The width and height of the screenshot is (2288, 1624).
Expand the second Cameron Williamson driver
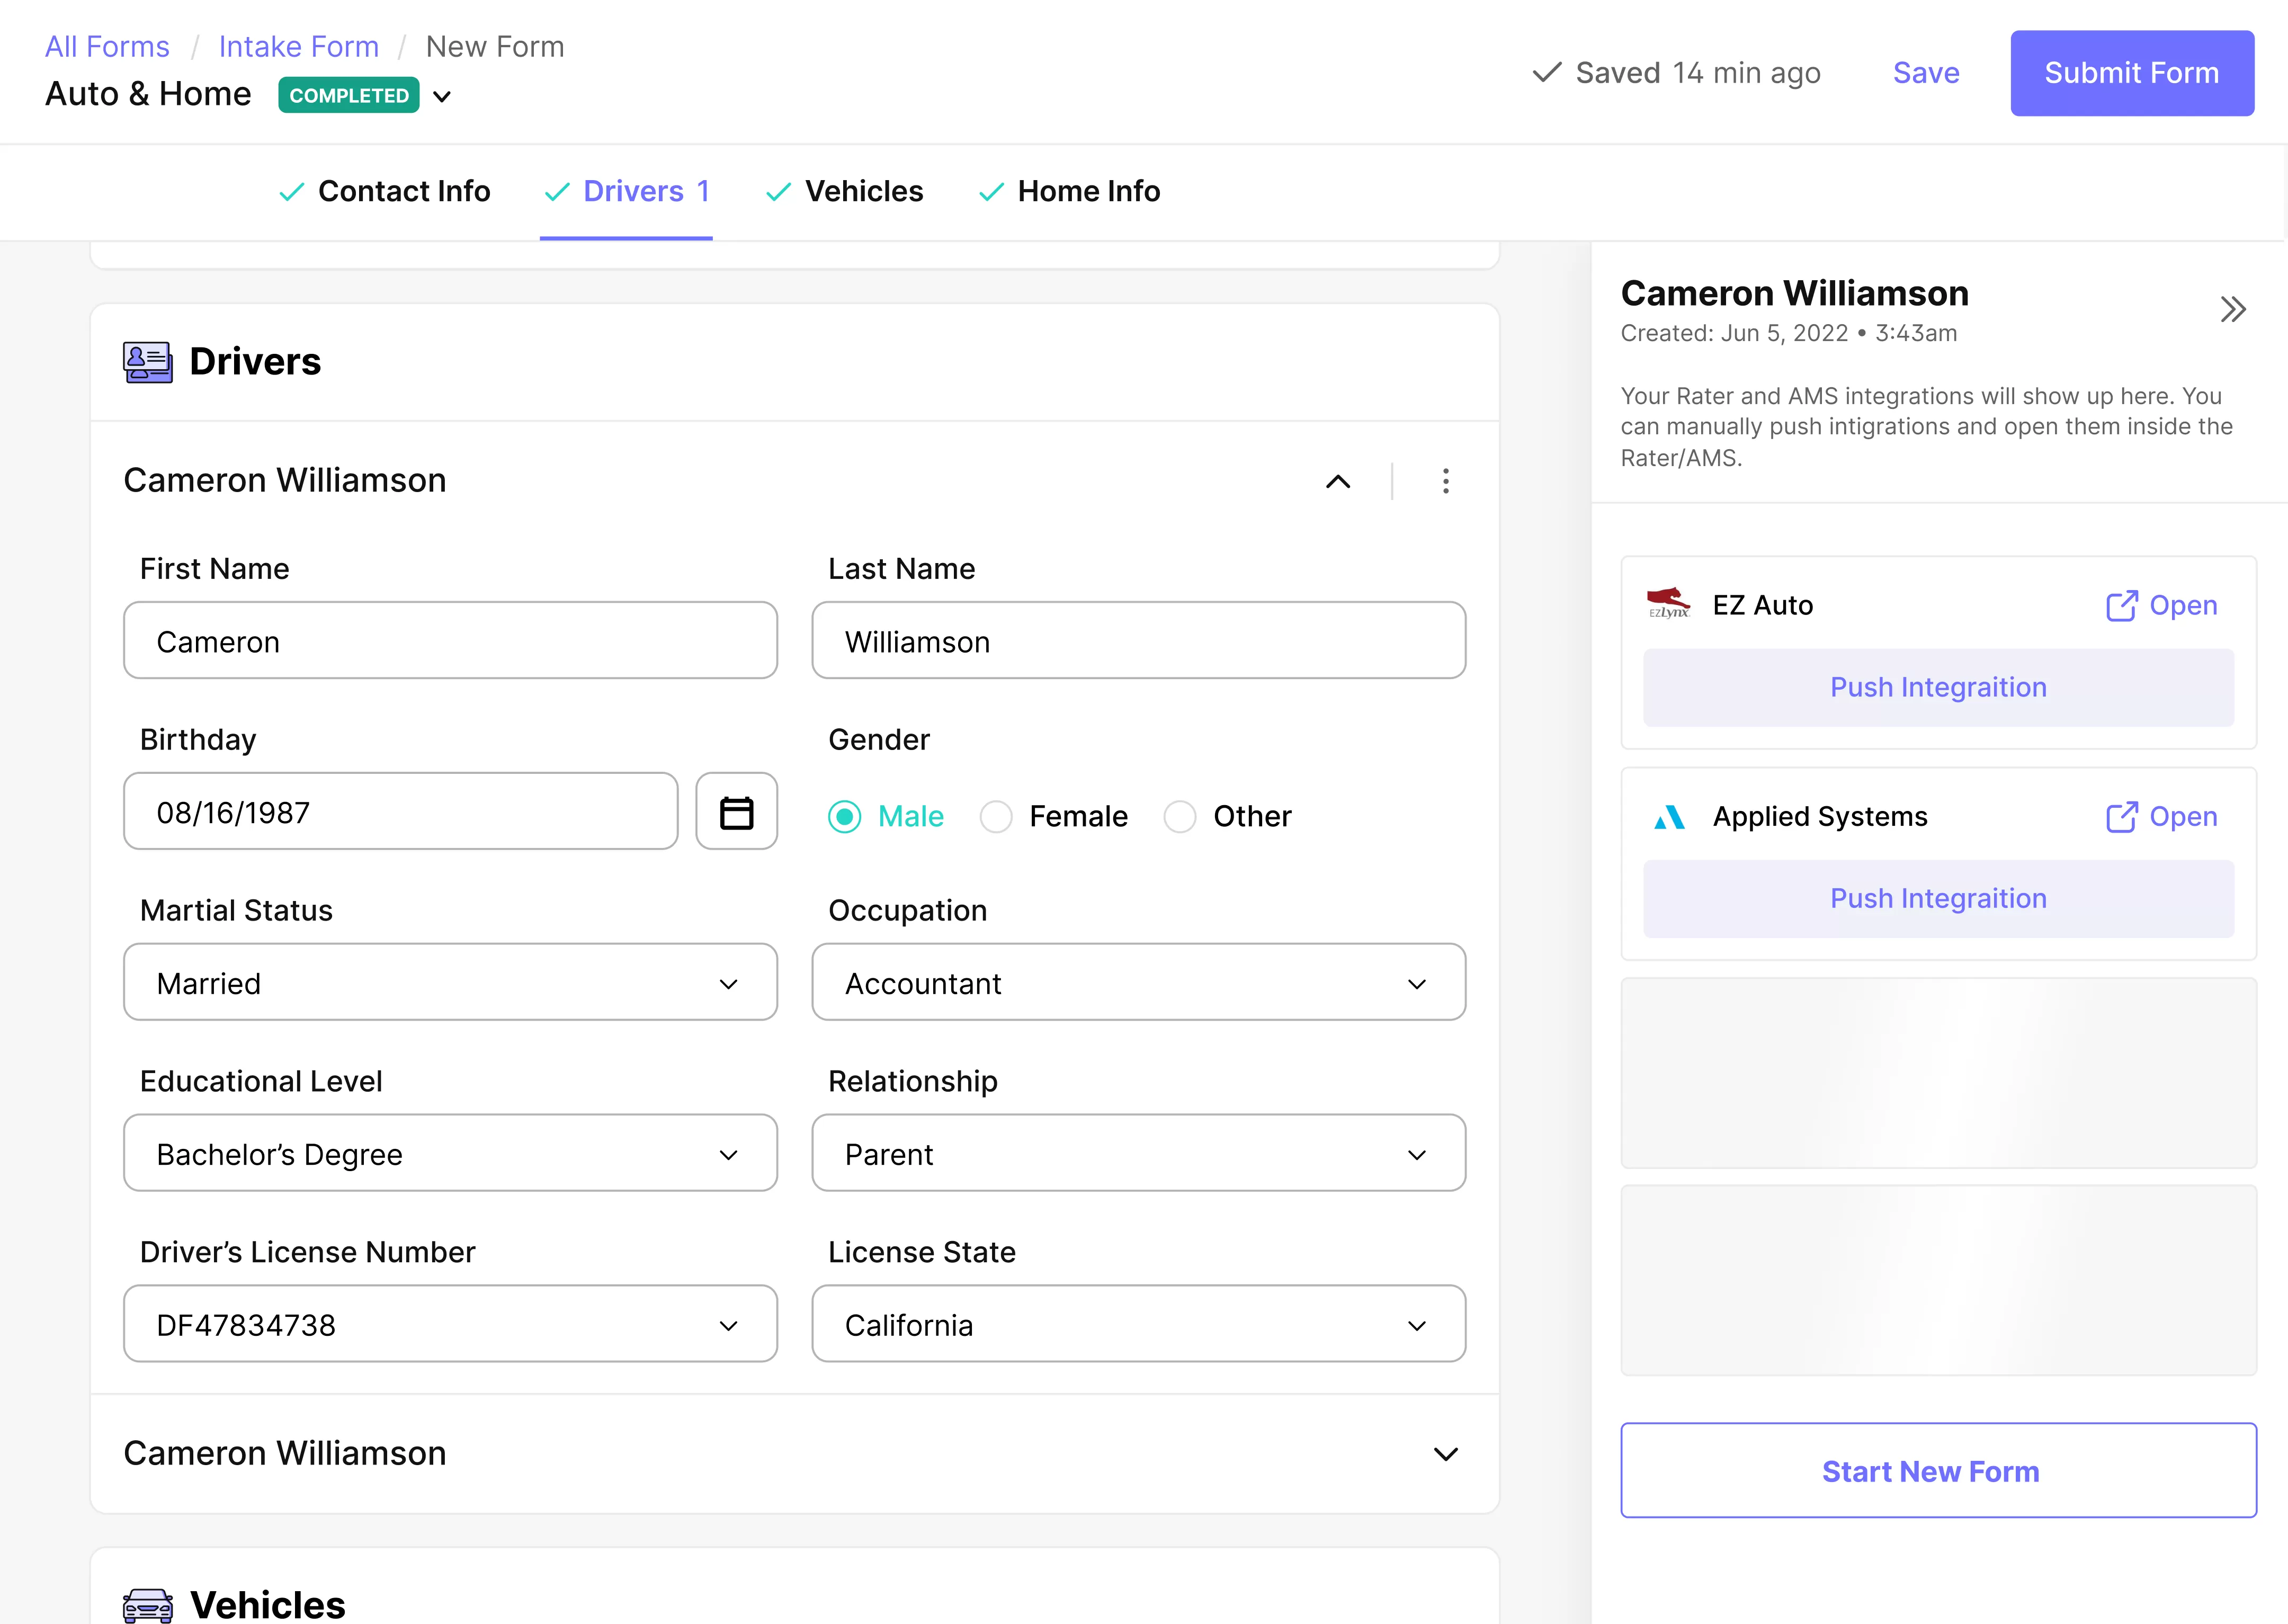coord(1445,1453)
